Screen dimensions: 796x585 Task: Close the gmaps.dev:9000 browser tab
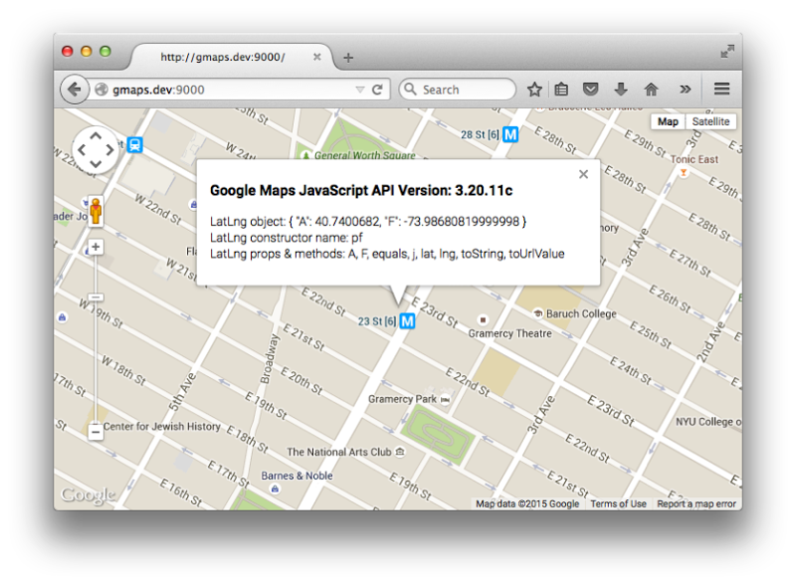(x=316, y=57)
